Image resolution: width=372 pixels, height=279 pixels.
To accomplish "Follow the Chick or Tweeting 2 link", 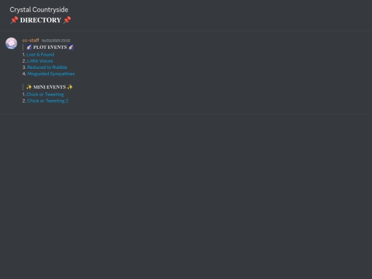I will click(x=48, y=101).
